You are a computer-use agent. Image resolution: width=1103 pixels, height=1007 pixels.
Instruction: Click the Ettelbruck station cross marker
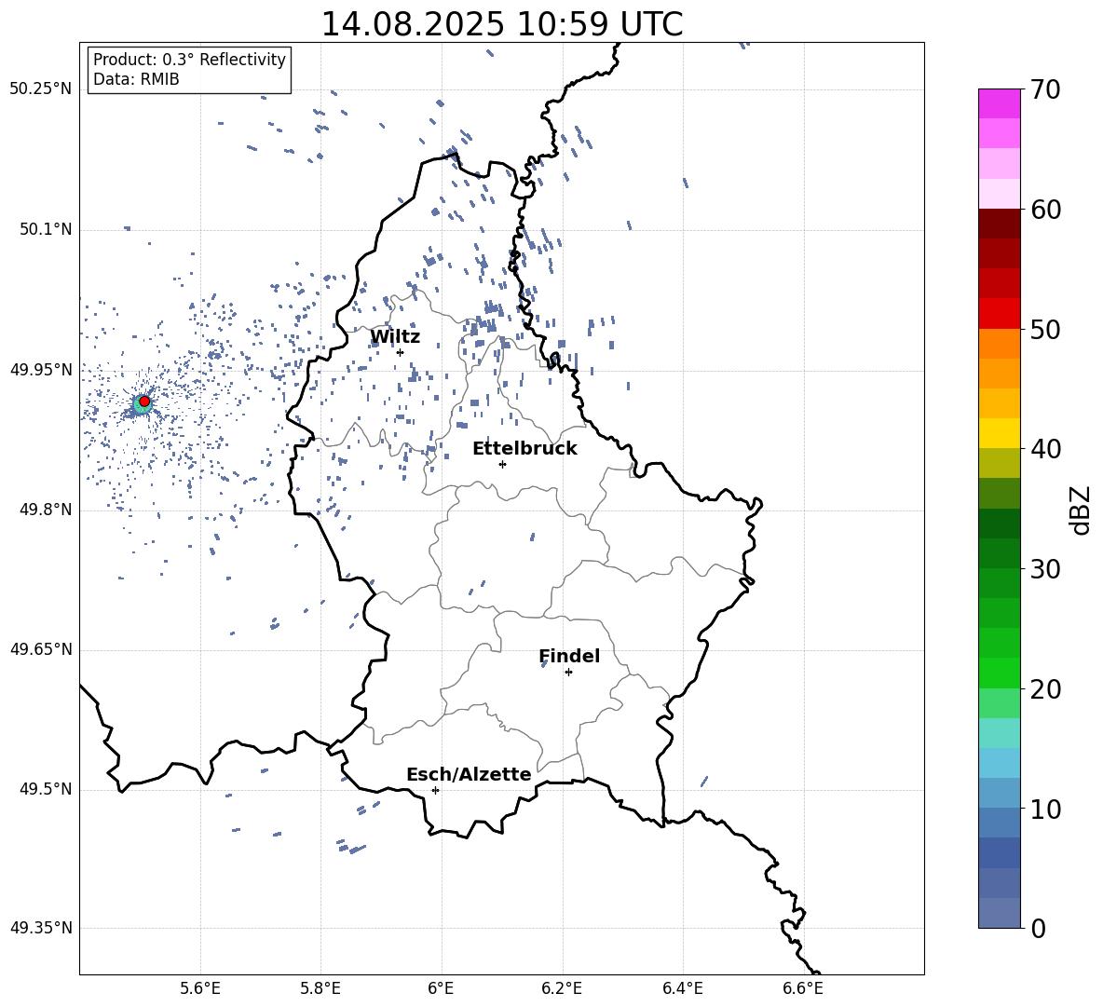click(x=502, y=464)
